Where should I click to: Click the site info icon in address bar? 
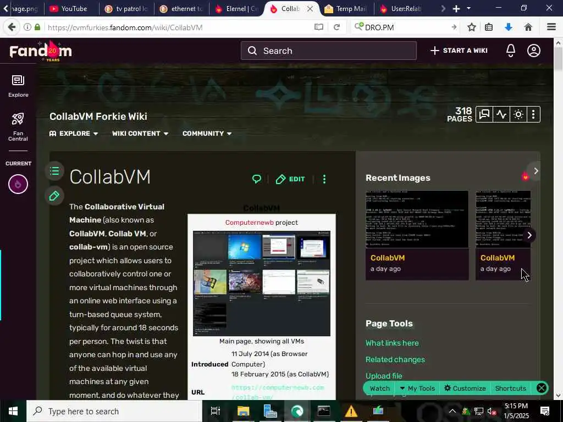click(x=27, y=27)
